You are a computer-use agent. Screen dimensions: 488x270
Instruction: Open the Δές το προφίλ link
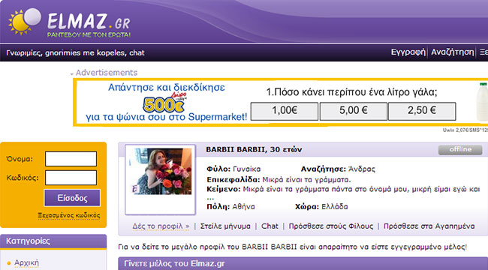[x=161, y=226]
